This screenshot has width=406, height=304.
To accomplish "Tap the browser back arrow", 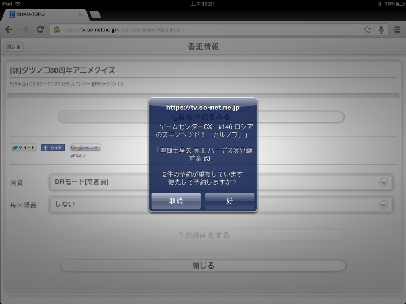I will (x=9, y=29).
